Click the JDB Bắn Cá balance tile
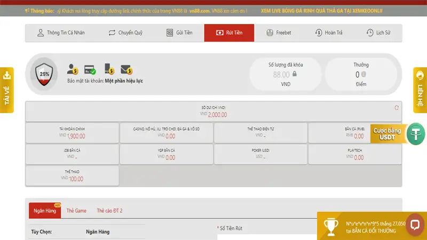 [x=72, y=154]
